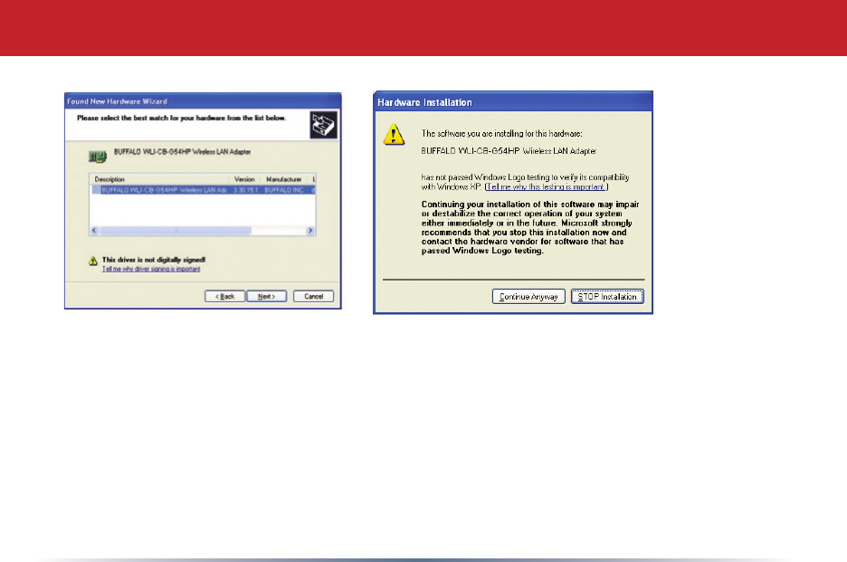Screen dimensions: 847x562
Task: Cancel the Found New Hardware Wizard
Action: pos(313,297)
